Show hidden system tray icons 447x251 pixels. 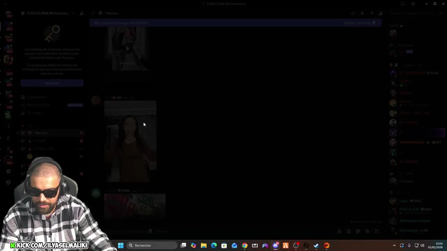pos(394,245)
